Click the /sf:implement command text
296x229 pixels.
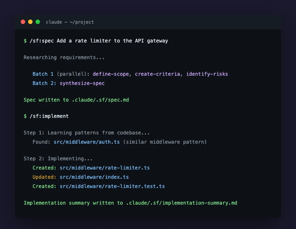pyautogui.click(x=50, y=116)
